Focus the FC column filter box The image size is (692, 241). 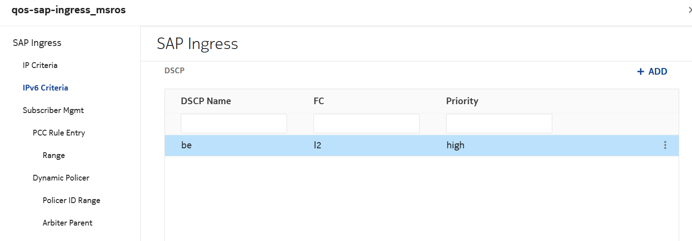367,124
